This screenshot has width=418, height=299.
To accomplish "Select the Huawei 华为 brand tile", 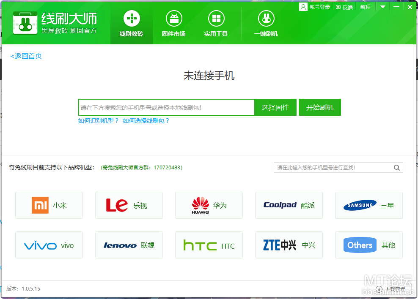I will pyautogui.click(x=209, y=205).
